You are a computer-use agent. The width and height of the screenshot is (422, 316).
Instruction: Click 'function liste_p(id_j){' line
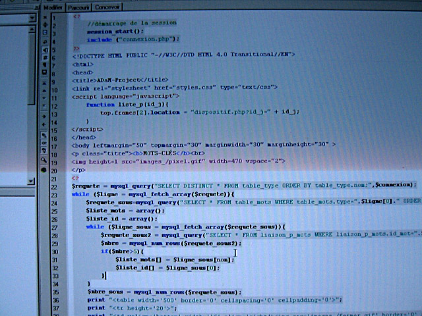[127, 105]
